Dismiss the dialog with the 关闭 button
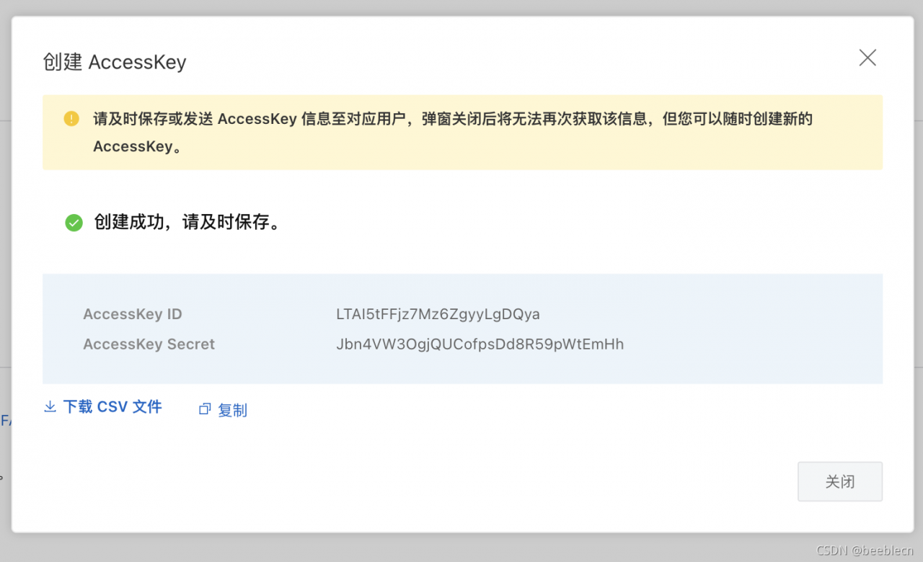This screenshot has height=562, width=923. pyautogui.click(x=840, y=481)
